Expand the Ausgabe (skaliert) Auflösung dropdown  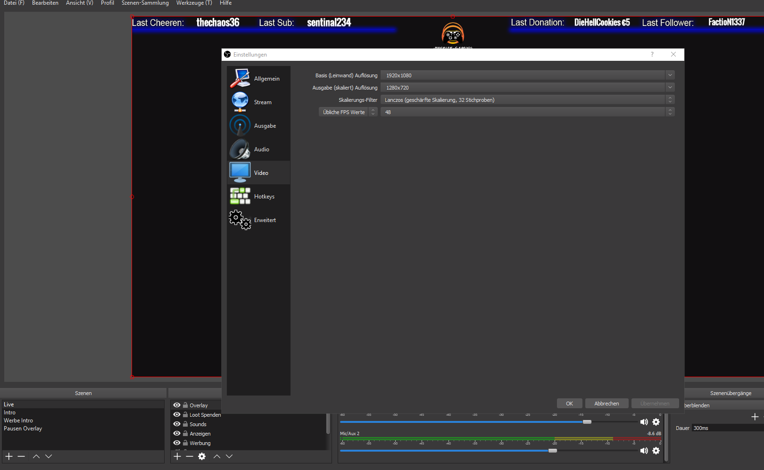[670, 88]
